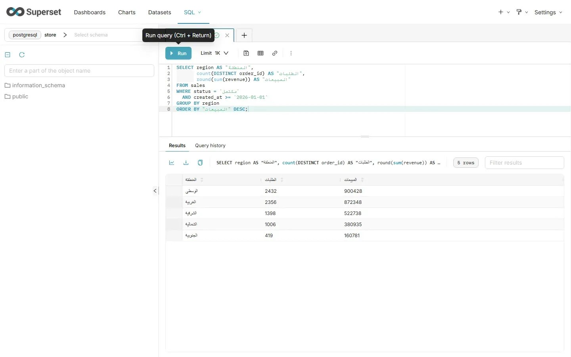Open the vertical ellipsis more menu
Image resolution: width=571 pixels, height=357 pixels.
tap(291, 53)
